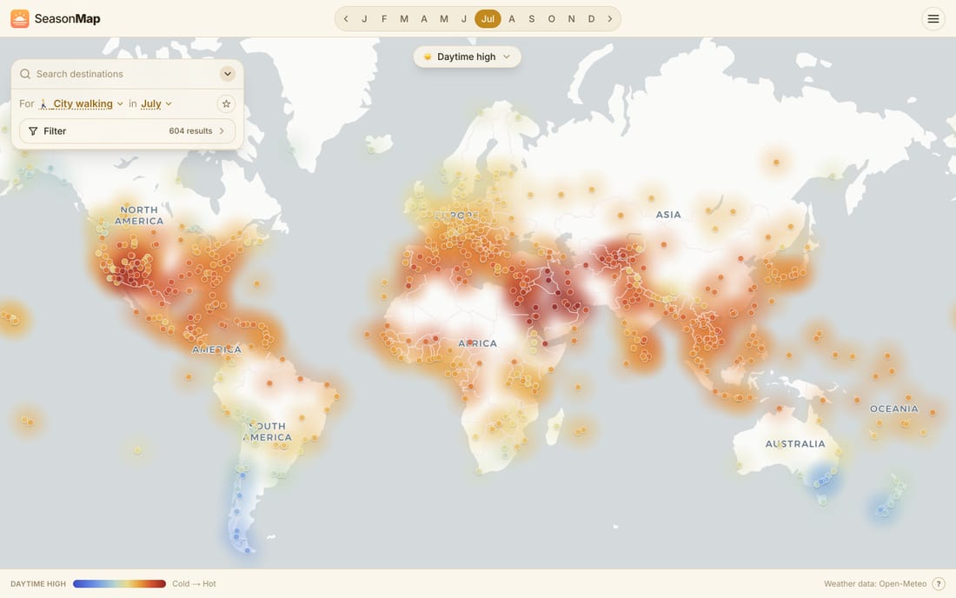Click the DAYTIME HIGH legend label
The image size is (956, 598).
click(37, 583)
